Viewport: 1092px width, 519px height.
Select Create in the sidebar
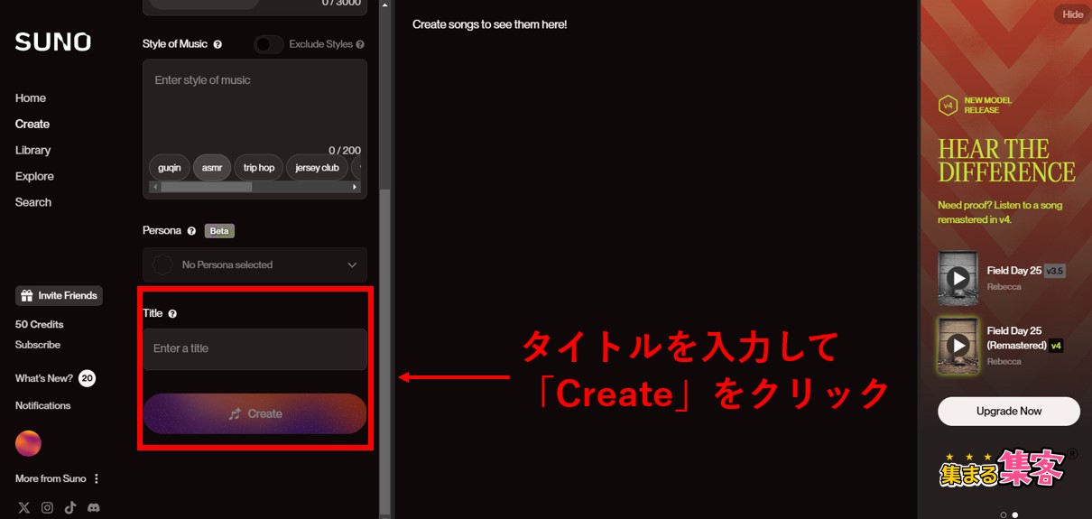coord(32,124)
